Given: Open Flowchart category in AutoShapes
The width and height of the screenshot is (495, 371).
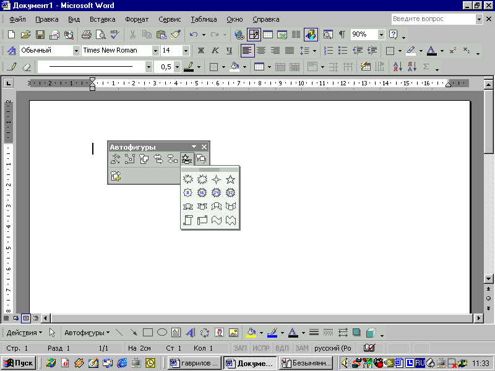Looking at the screenshot, I should pos(173,159).
